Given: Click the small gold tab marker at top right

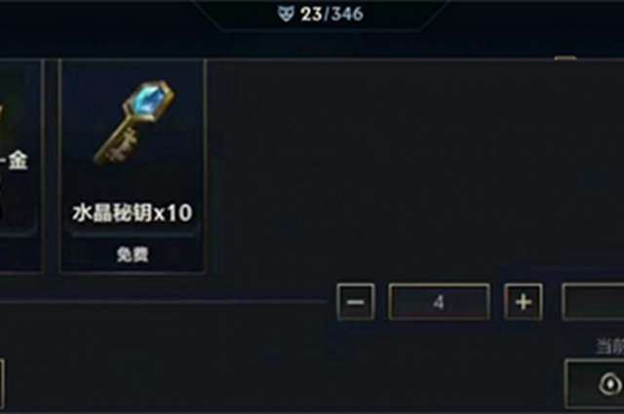Looking at the screenshot, I should coord(565,58).
